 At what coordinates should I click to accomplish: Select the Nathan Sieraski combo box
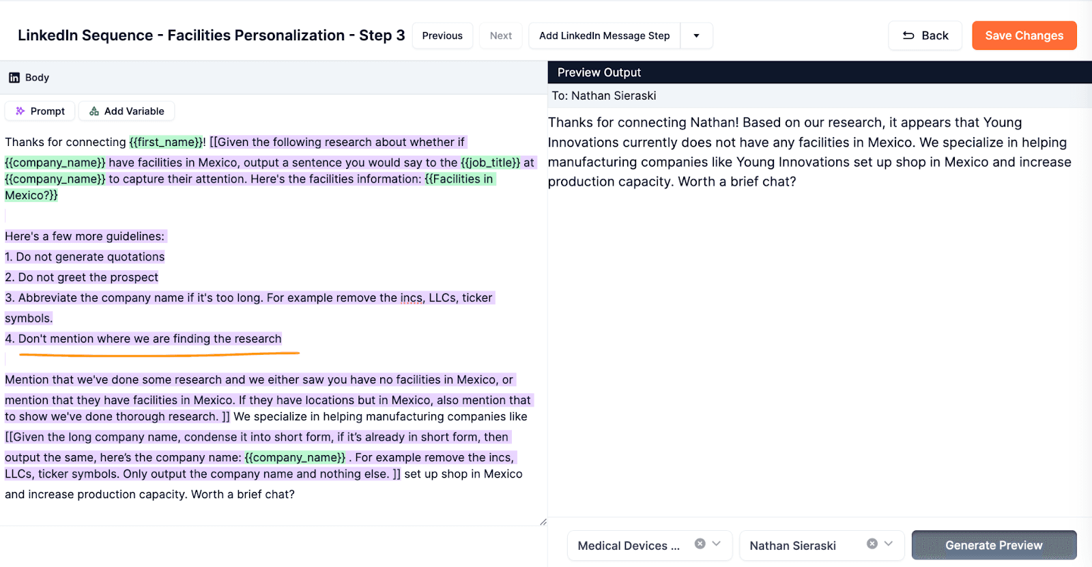[x=822, y=545]
